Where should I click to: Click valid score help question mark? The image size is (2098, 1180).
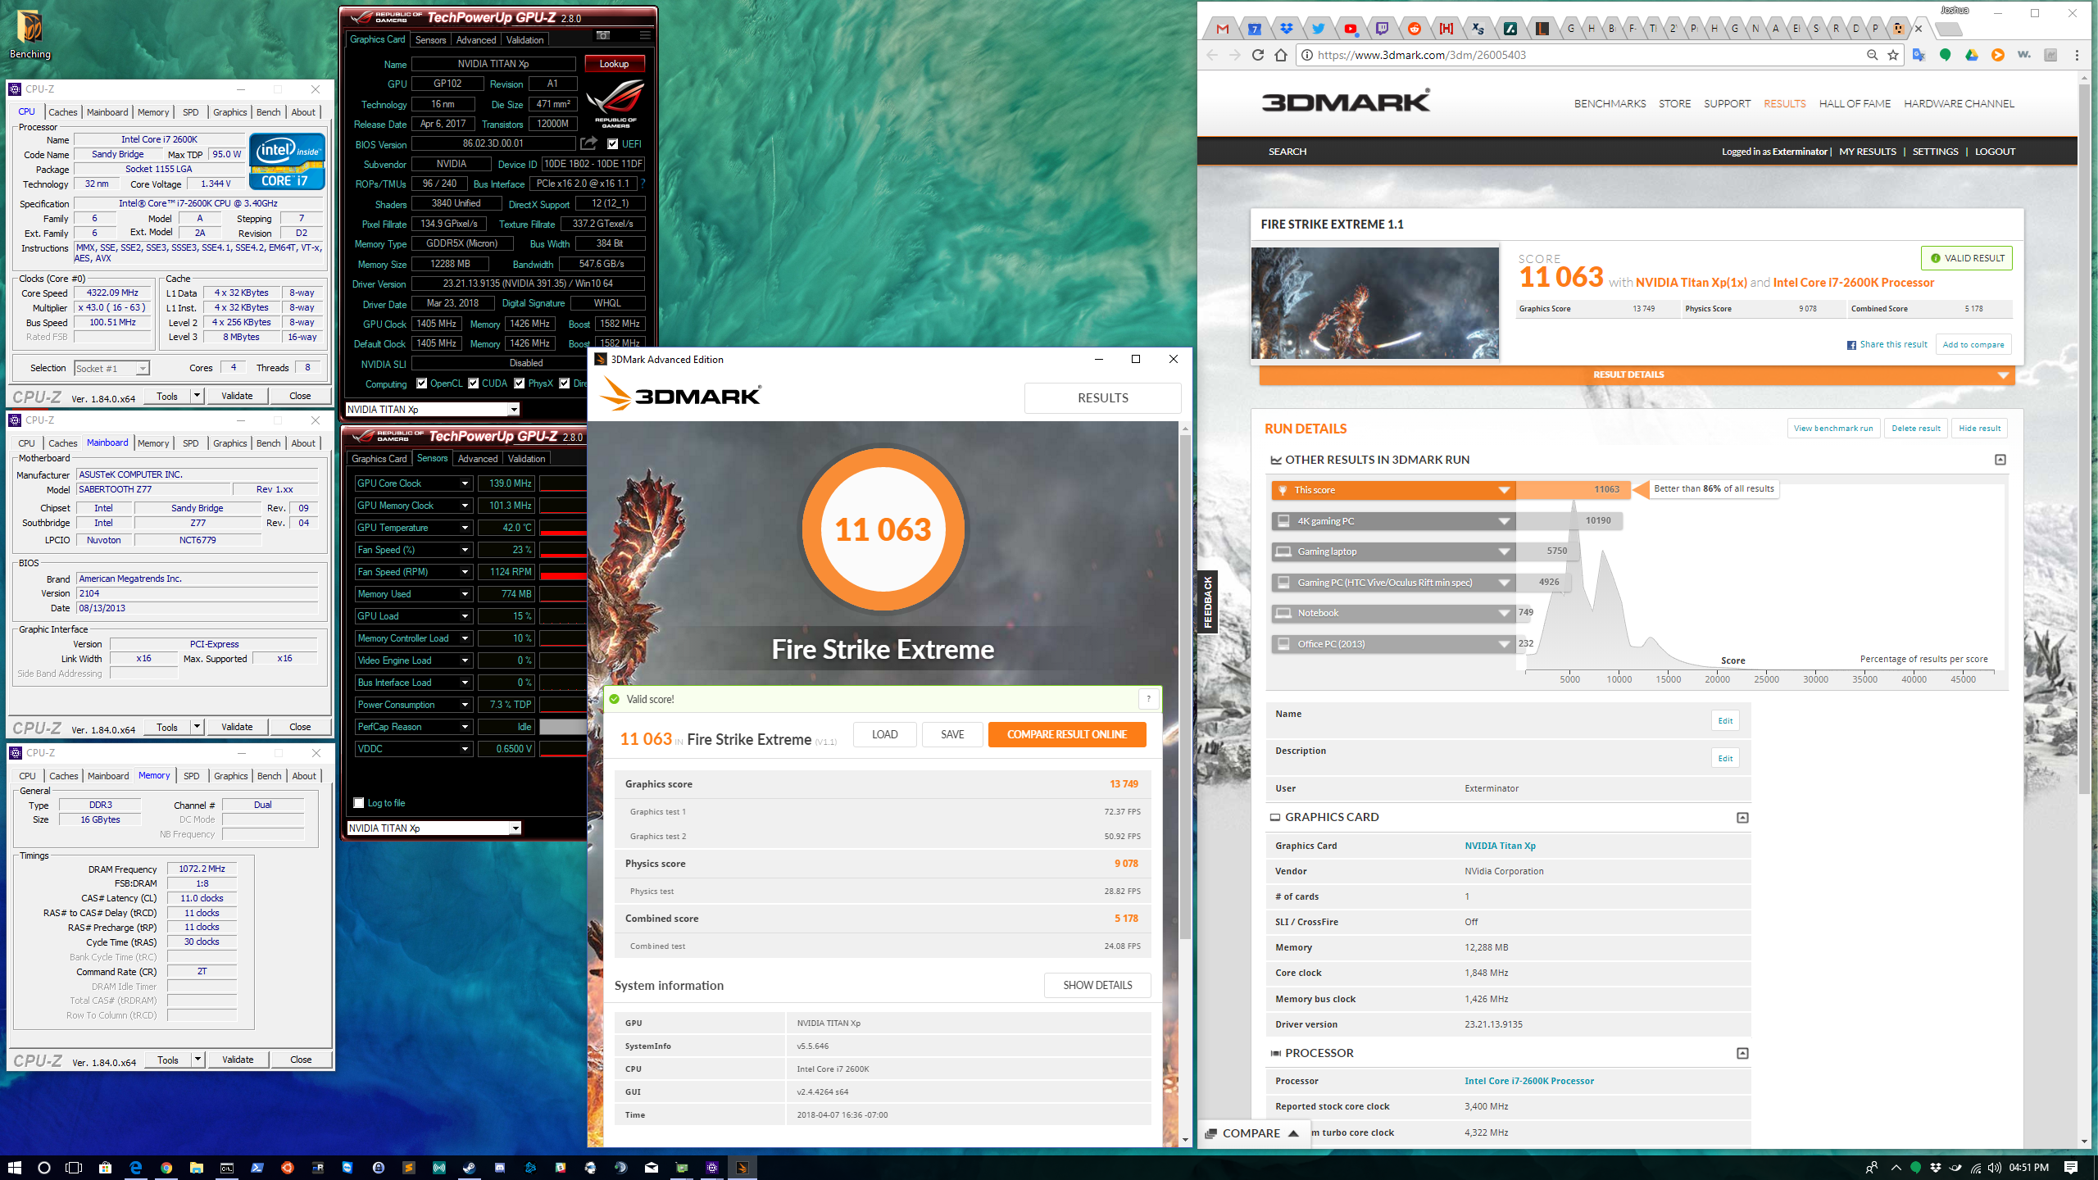[x=1149, y=699]
